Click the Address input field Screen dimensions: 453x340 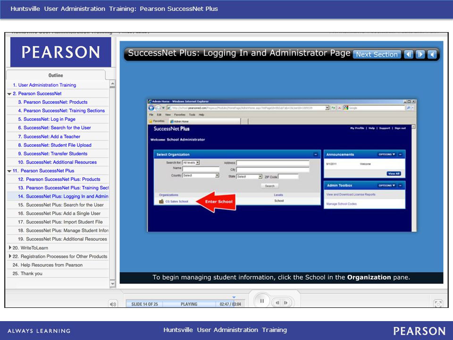273,163
